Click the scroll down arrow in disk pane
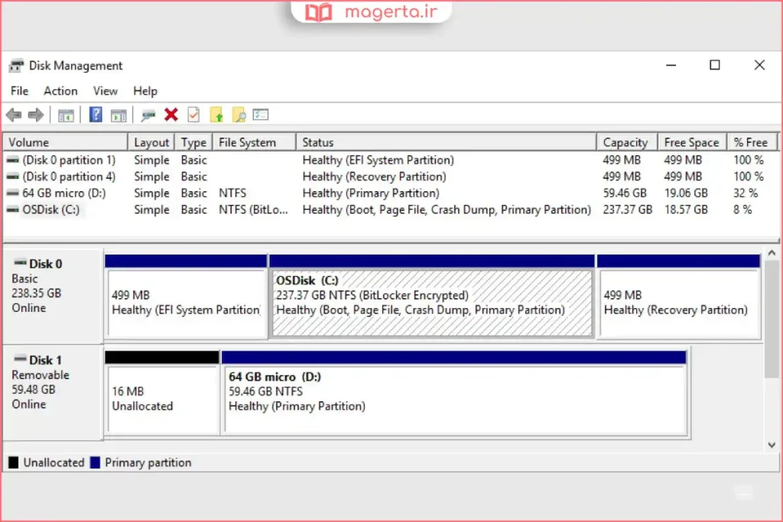The width and height of the screenshot is (783, 522). pos(772,445)
